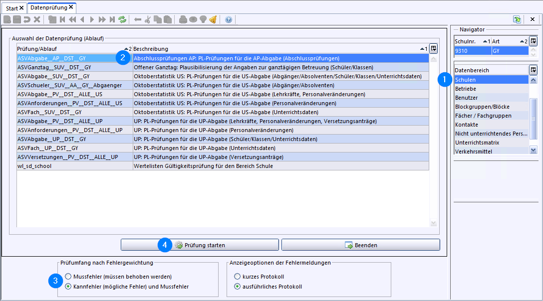The width and height of the screenshot is (543, 301).
Task: Close the Start tab
Action: 21,7
